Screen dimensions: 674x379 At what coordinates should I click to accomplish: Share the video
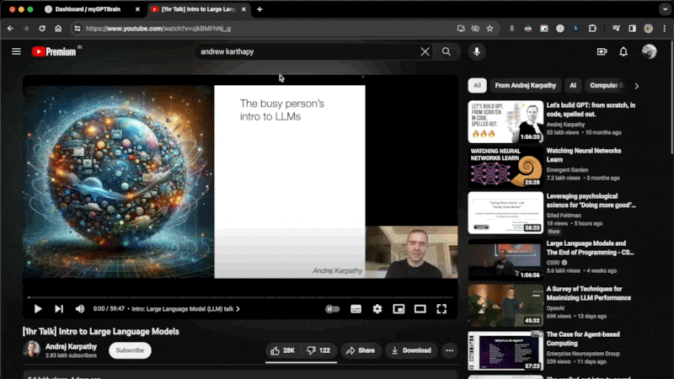(x=361, y=350)
